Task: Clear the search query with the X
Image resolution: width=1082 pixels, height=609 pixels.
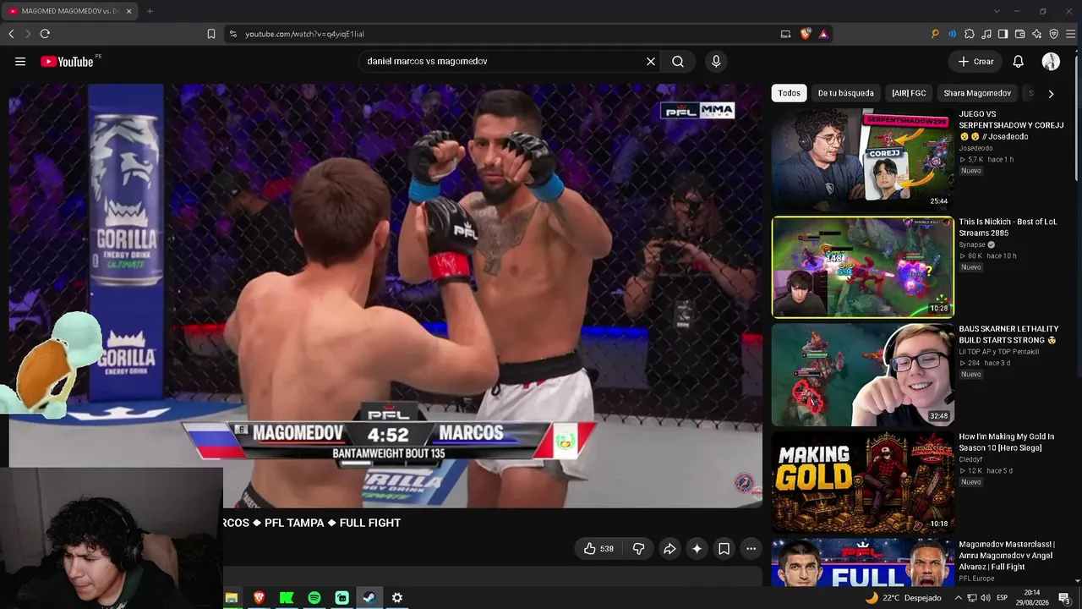Action: [651, 62]
